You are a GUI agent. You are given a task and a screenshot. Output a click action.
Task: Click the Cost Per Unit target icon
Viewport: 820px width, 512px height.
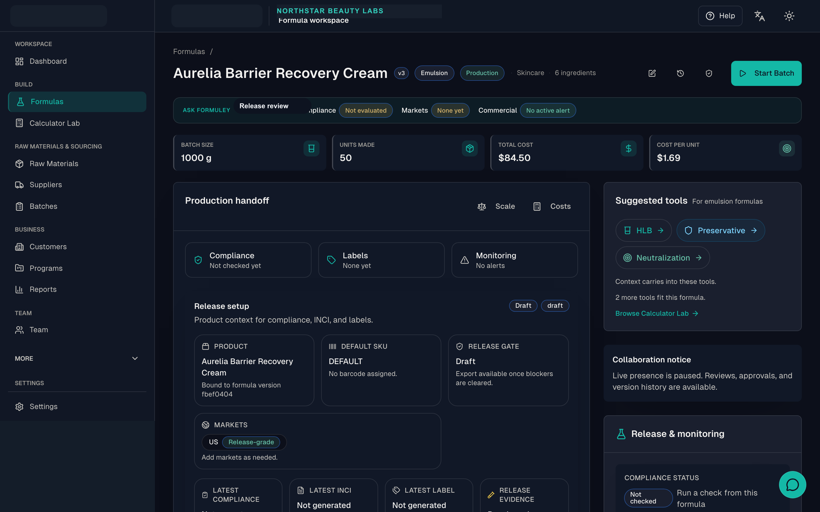tap(786, 148)
